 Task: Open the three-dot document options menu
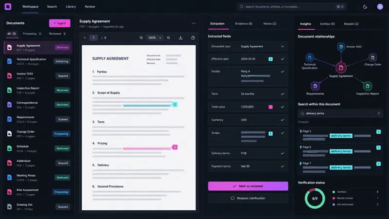pyautogui.click(x=194, y=23)
